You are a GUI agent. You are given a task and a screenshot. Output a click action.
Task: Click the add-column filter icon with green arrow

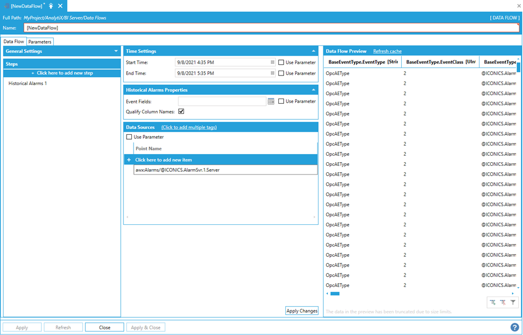[x=492, y=303]
